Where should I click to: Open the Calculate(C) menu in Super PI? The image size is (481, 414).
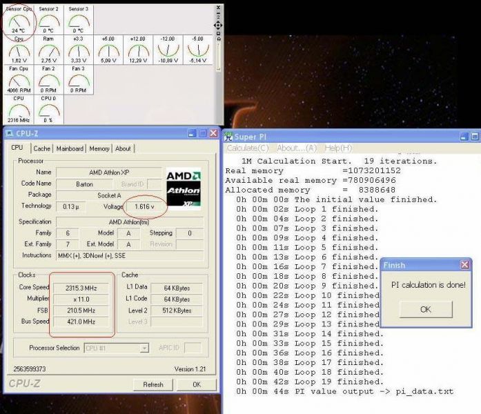pyautogui.click(x=248, y=148)
